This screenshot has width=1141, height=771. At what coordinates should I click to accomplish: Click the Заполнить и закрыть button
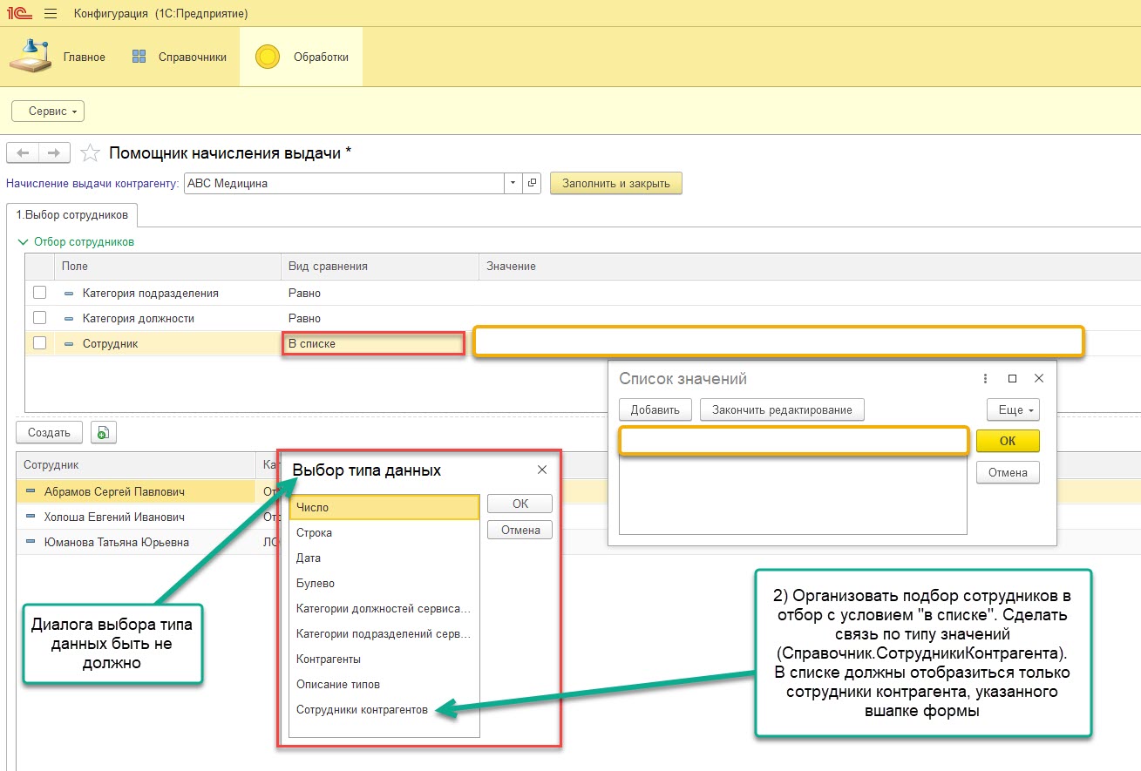(615, 184)
